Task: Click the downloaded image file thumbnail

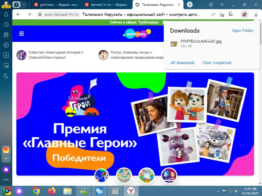Action: click(x=174, y=44)
